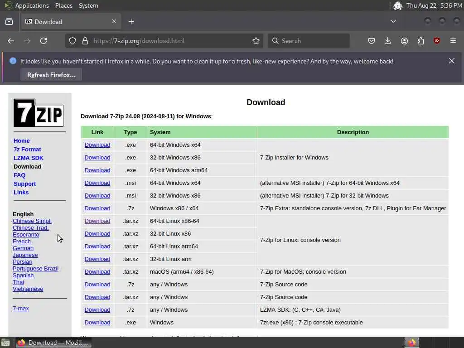Click the workspace switcher Firefox thumbnail
464x348 pixels.
[411, 343]
